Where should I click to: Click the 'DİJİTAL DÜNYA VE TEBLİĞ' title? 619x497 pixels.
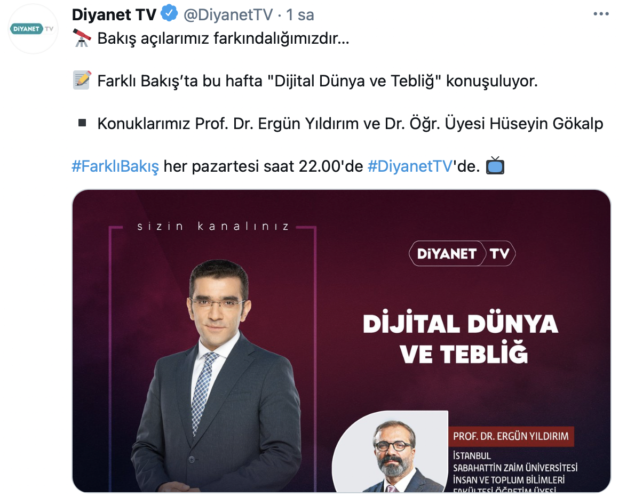tap(461, 339)
